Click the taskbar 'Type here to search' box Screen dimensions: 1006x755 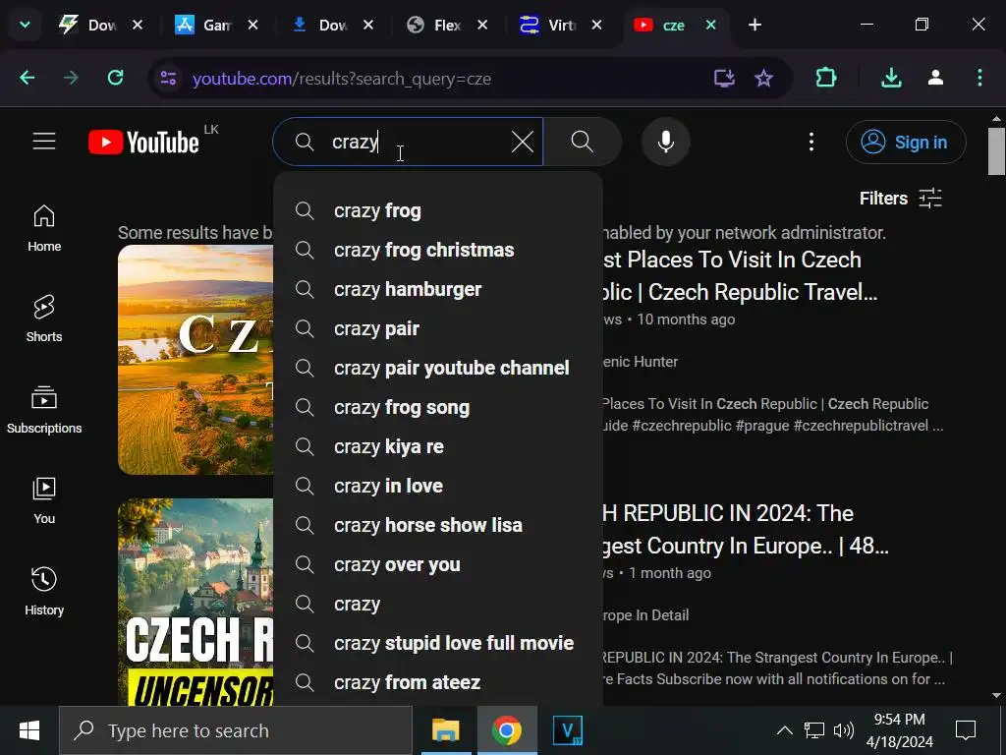coord(236,730)
